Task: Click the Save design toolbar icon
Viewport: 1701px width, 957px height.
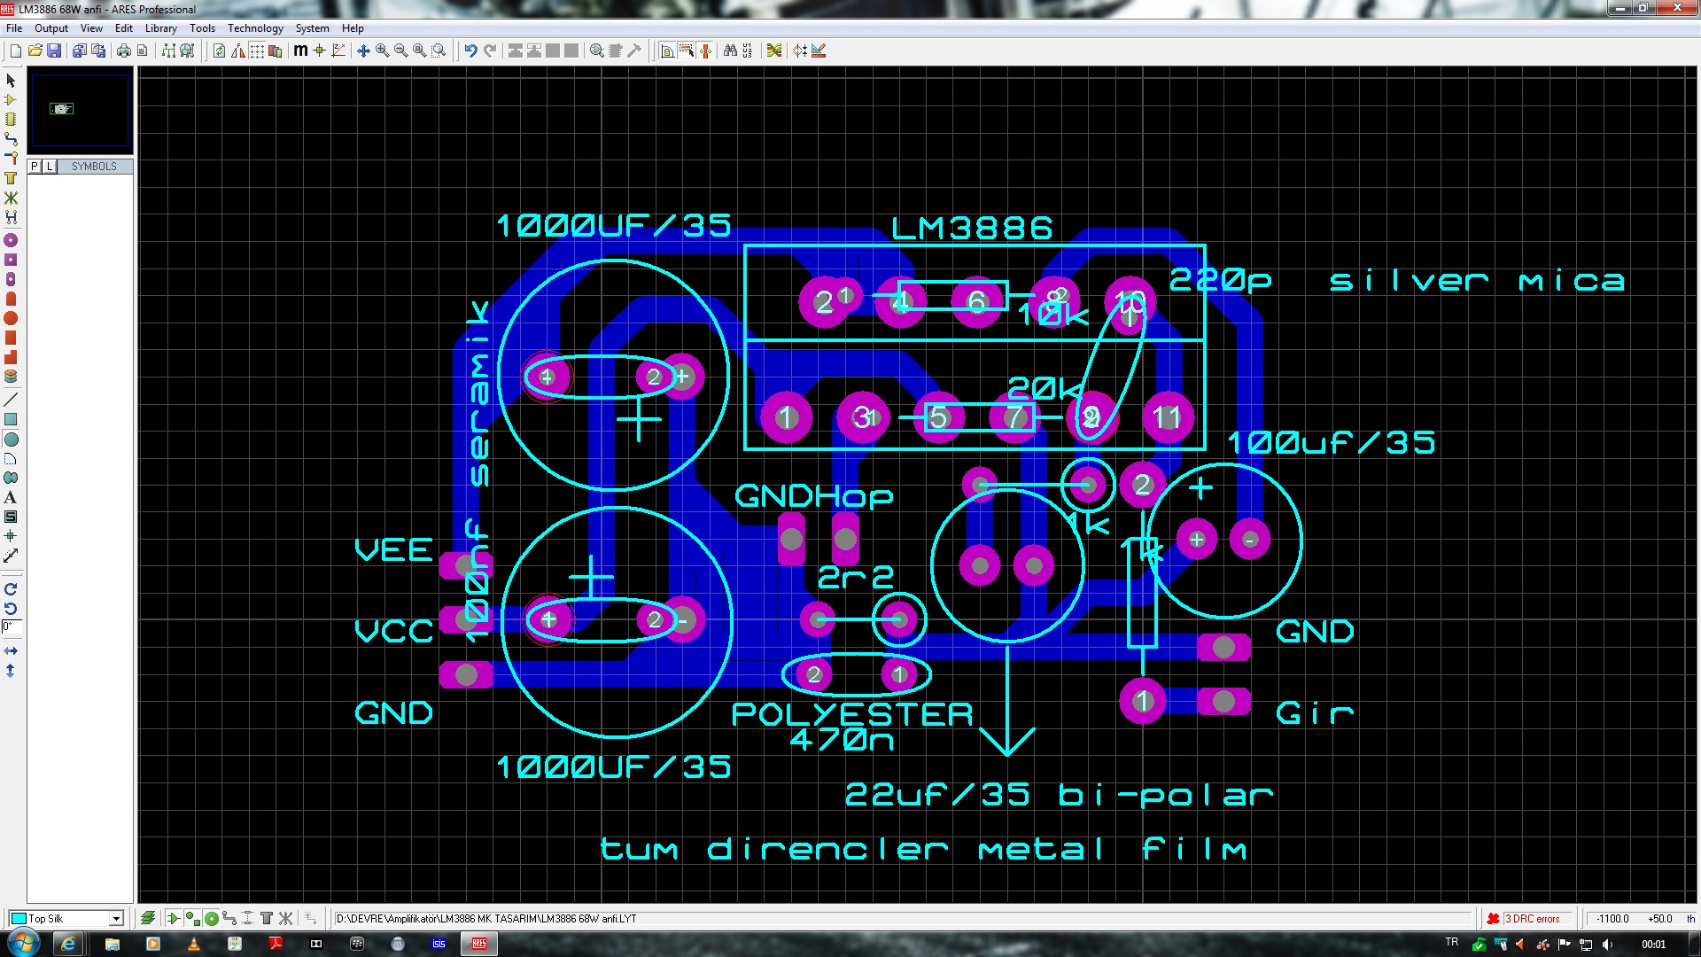Action: coord(54,51)
